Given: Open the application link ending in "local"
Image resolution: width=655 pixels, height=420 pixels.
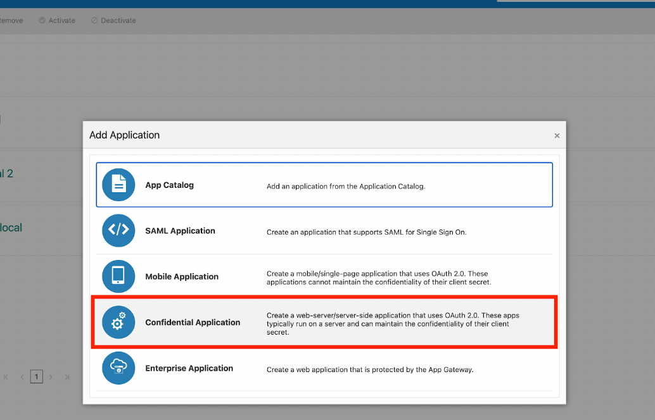Looking at the screenshot, I should pos(10,228).
